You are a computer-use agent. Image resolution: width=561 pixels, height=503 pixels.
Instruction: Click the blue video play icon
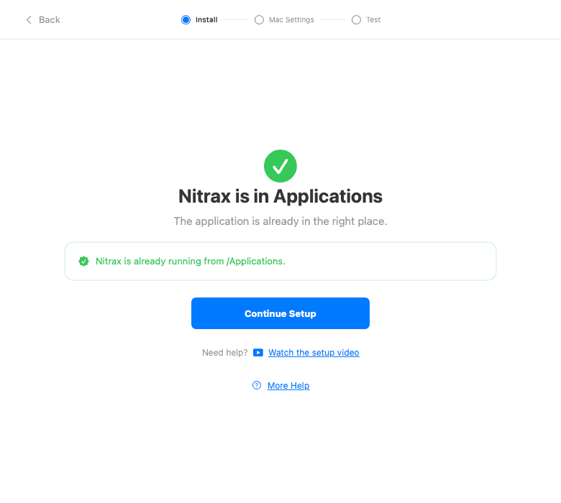click(258, 353)
